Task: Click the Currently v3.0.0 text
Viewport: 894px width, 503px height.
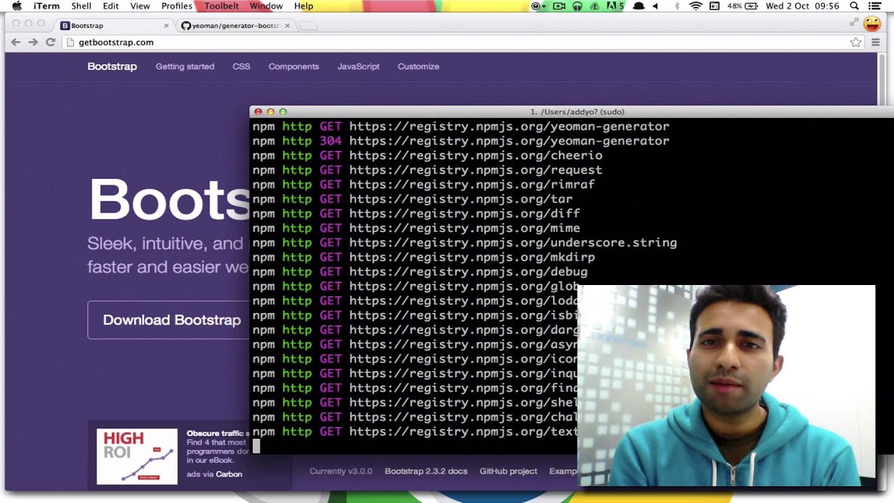Action: coord(341,471)
